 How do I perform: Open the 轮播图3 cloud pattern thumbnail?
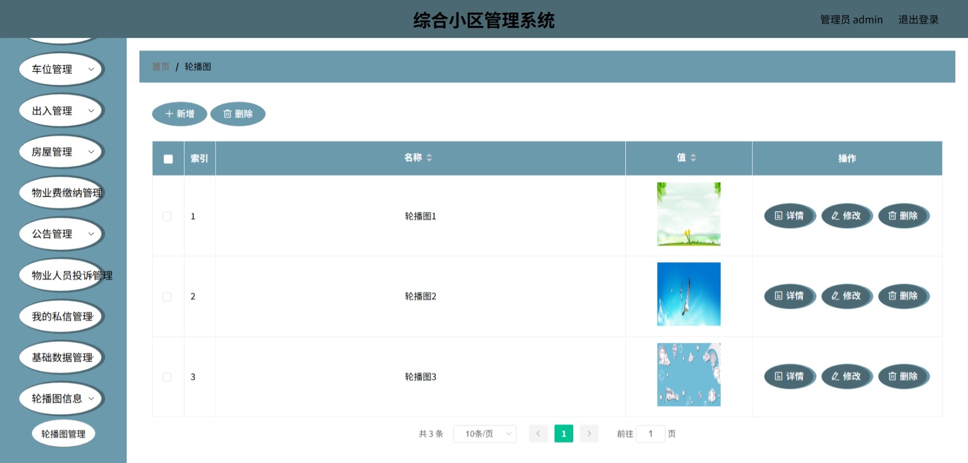689,375
